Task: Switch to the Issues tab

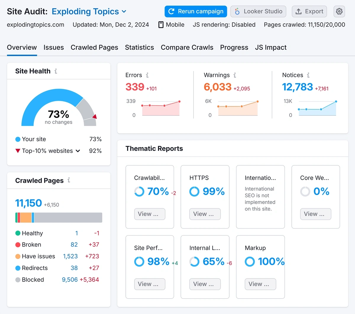Action: click(54, 48)
